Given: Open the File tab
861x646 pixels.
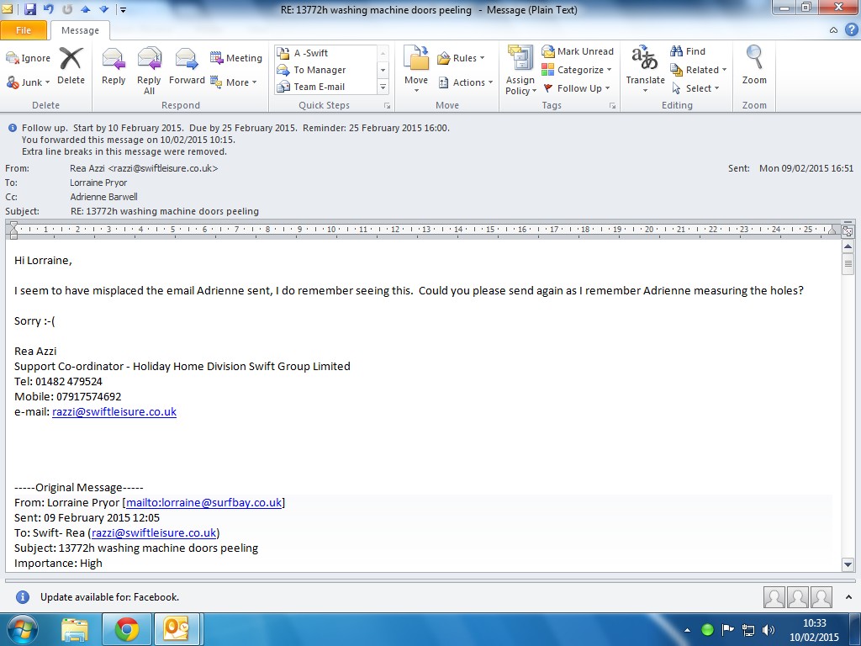Looking at the screenshot, I should click(x=24, y=30).
